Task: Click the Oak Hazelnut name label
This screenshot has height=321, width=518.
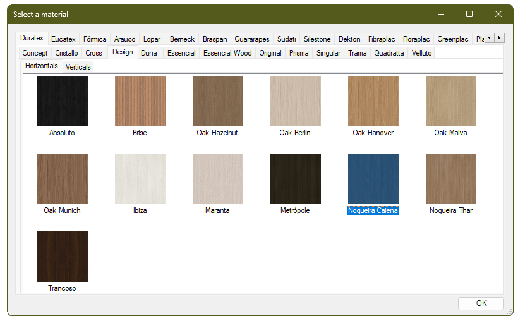Action: [x=217, y=133]
